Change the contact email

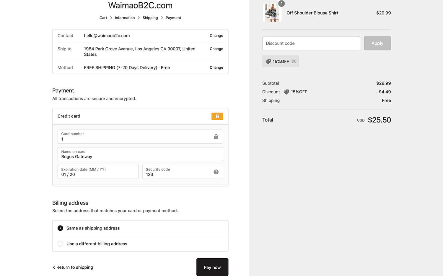pos(216,36)
